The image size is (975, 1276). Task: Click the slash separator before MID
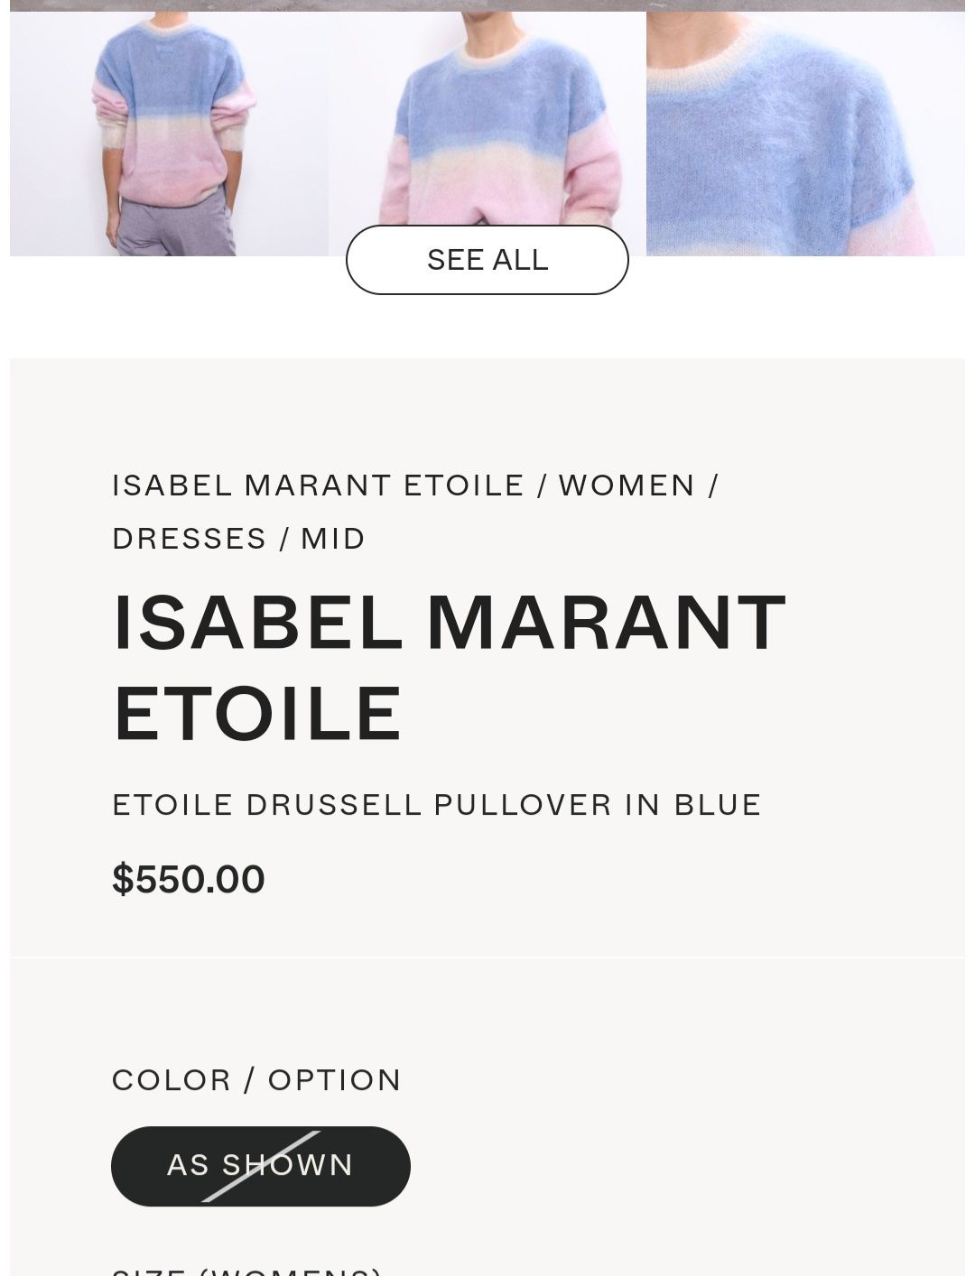click(x=284, y=539)
